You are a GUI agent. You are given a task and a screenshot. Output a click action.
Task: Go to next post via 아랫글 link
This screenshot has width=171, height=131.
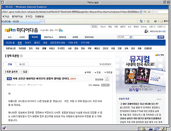[x=108, y=72]
